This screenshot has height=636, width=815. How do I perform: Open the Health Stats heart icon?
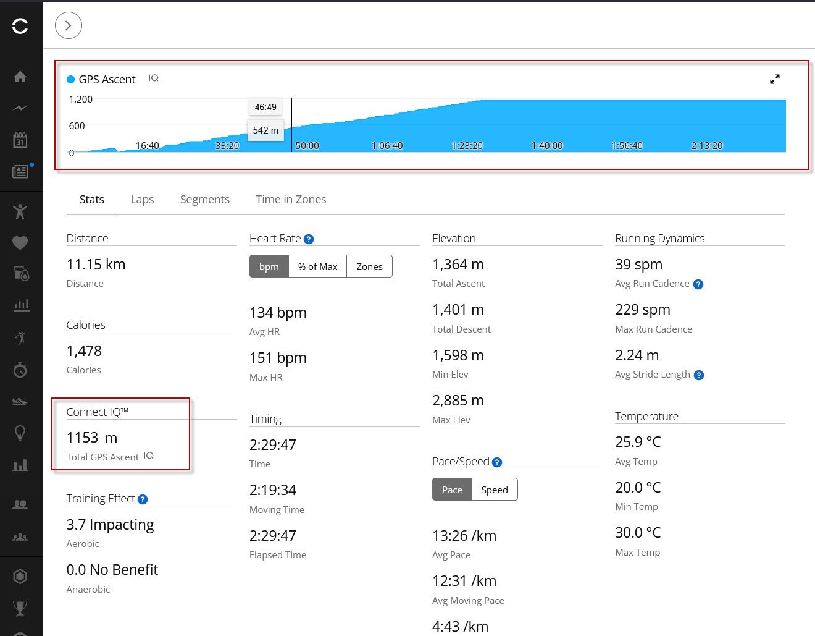coord(20,243)
